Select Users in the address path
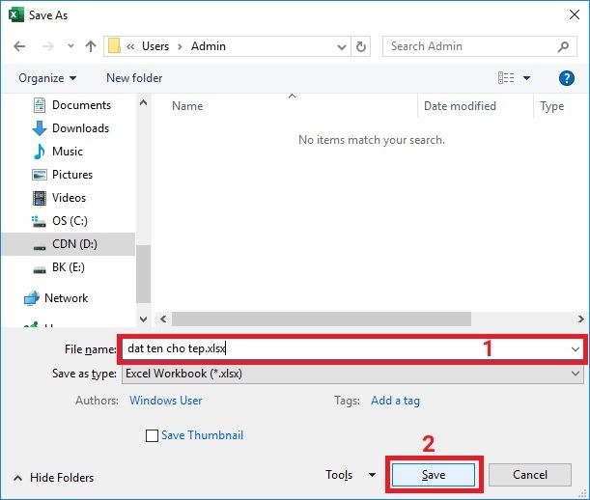 [155, 46]
